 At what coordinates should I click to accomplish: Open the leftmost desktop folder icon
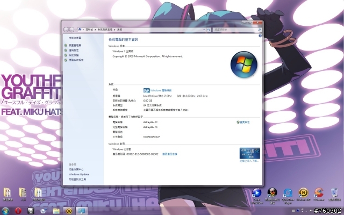[8, 195]
